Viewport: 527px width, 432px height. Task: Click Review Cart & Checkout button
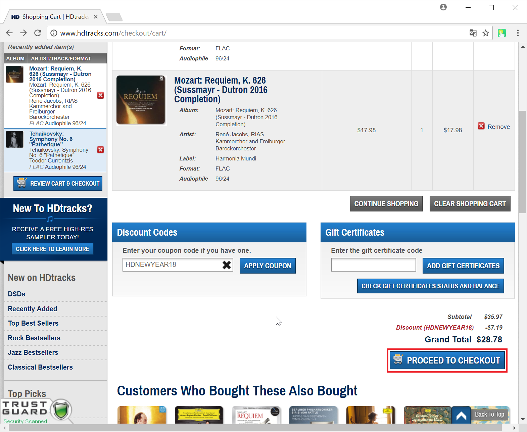point(58,183)
